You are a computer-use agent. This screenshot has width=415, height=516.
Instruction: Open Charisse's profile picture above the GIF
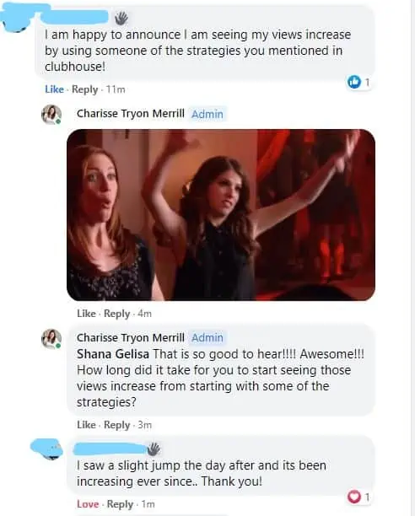(x=51, y=115)
